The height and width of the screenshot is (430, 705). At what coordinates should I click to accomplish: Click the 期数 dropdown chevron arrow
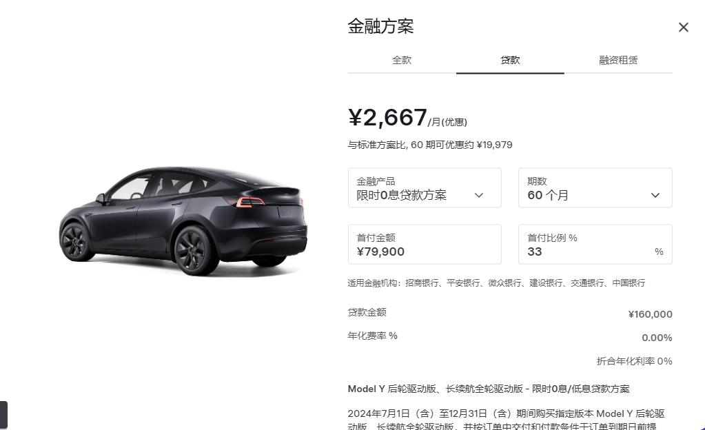[x=655, y=195]
